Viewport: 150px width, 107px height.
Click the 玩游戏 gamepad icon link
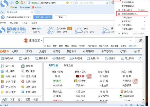[107, 58]
